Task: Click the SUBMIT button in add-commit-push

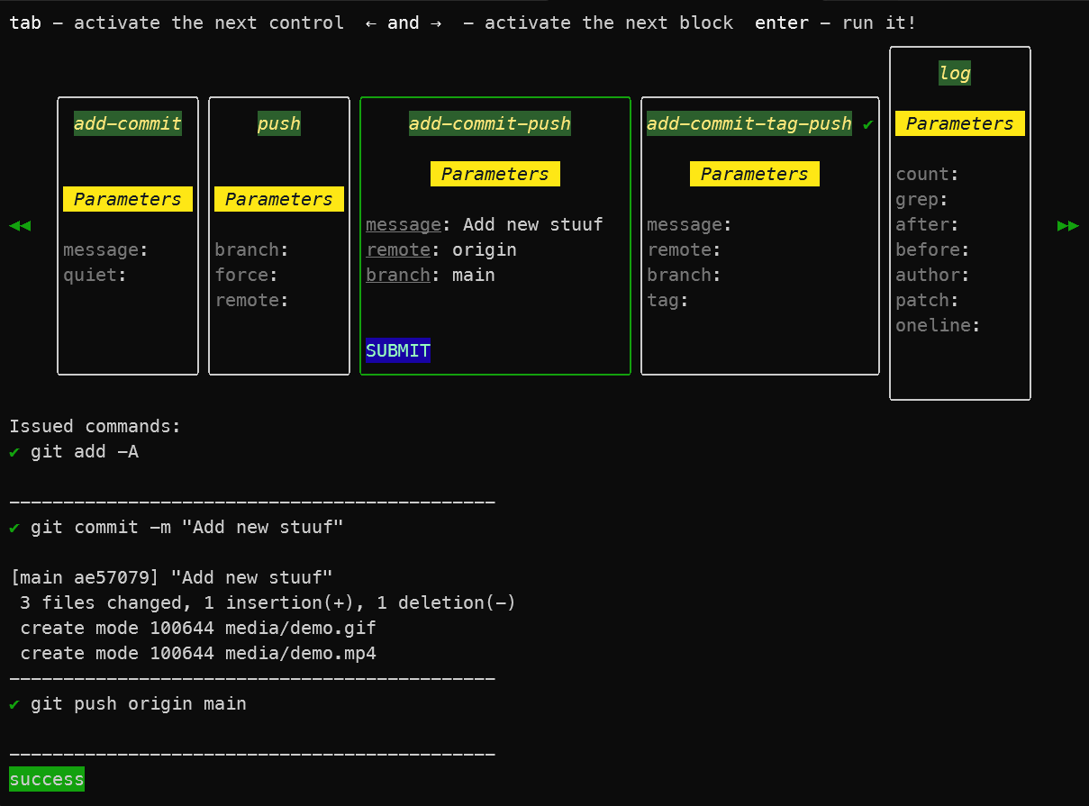Action: pyautogui.click(x=398, y=350)
